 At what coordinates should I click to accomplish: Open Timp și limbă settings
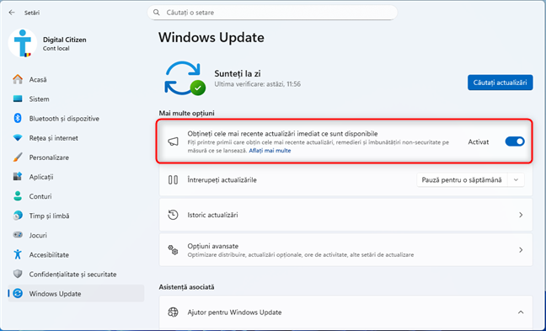tap(76, 216)
